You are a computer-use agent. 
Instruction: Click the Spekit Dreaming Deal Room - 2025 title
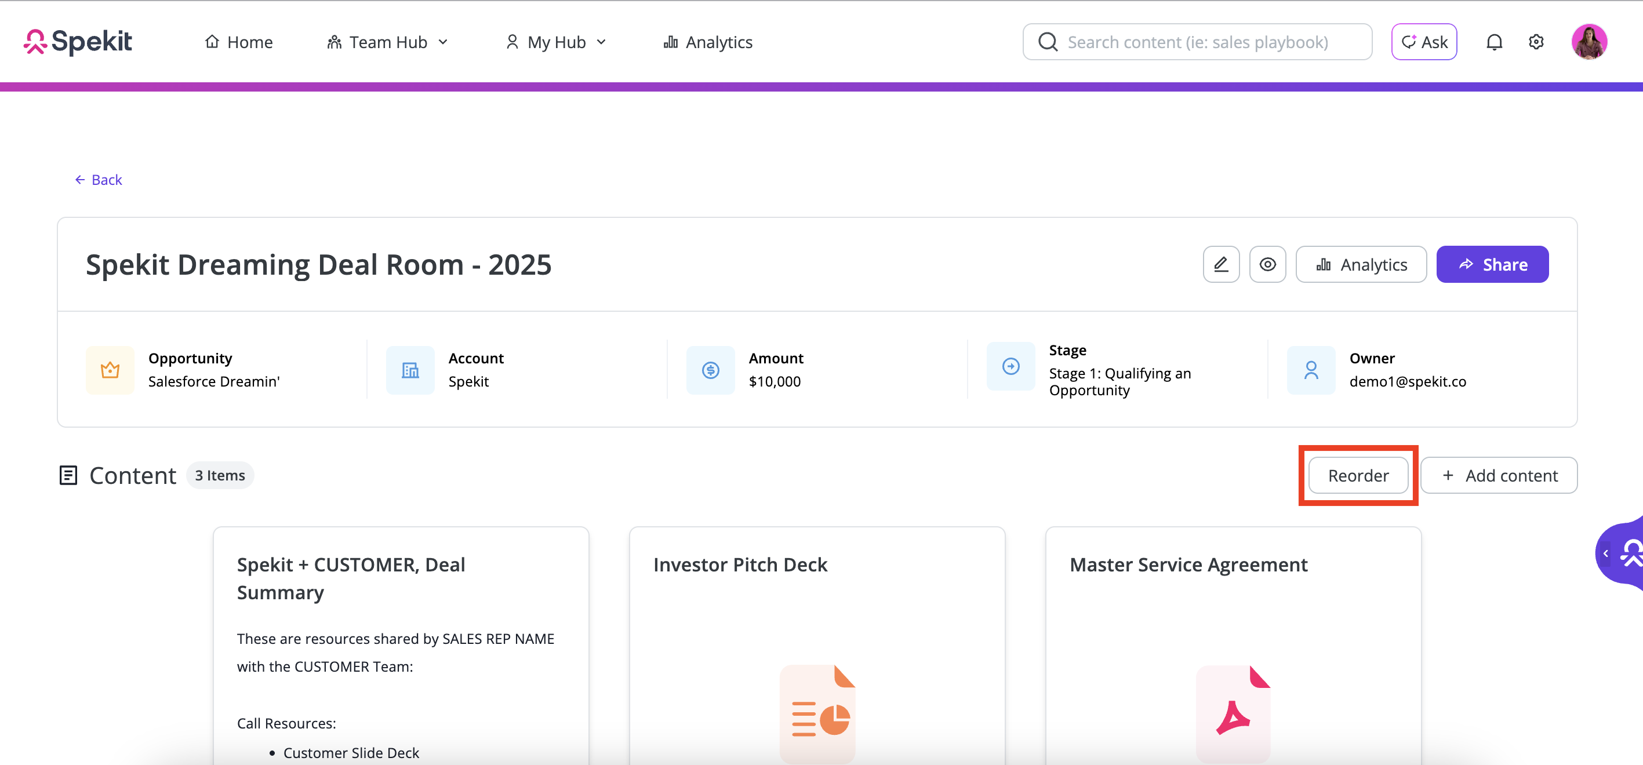coord(318,264)
